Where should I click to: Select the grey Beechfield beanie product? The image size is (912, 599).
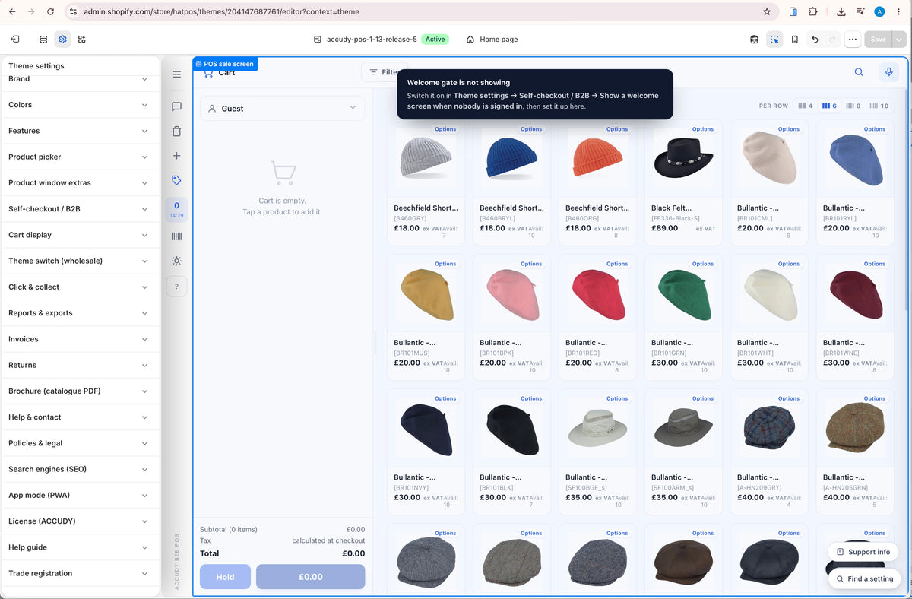(426, 182)
